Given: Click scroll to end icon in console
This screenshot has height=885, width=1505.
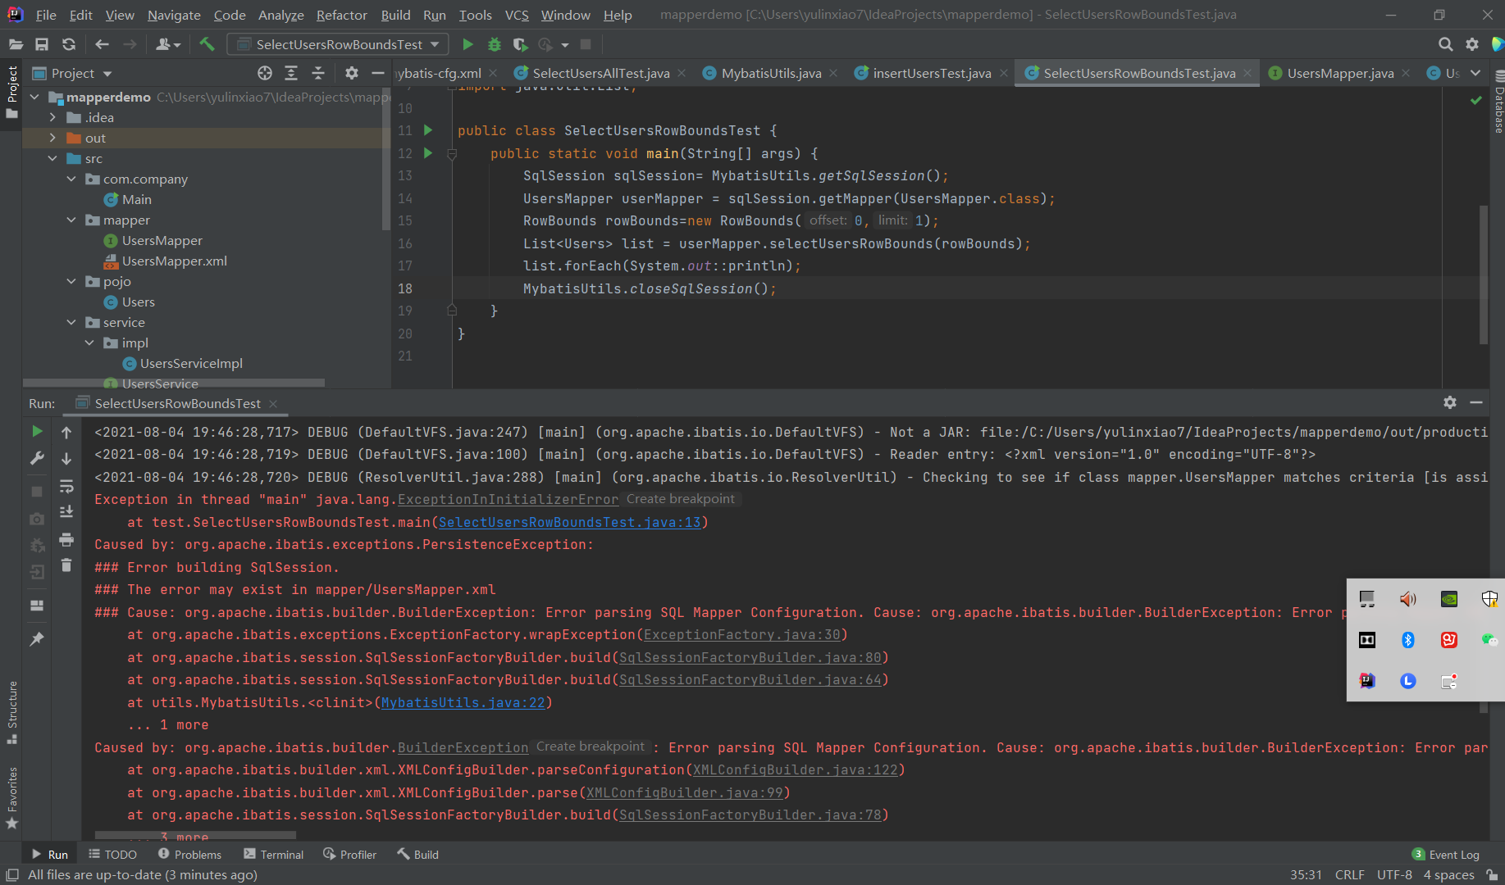Looking at the screenshot, I should [66, 511].
